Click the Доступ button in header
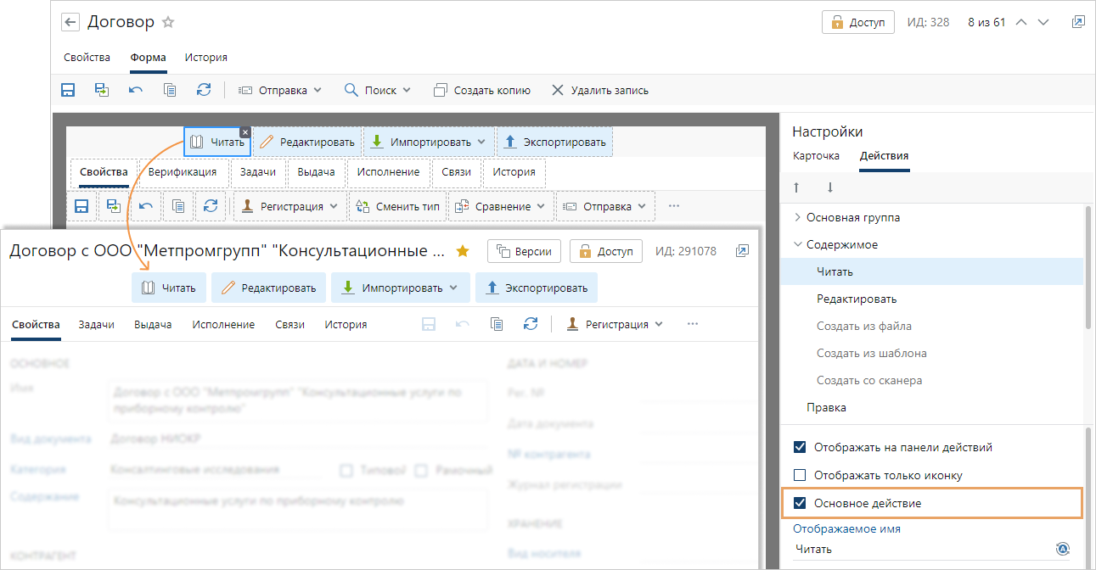 tap(858, 22)
